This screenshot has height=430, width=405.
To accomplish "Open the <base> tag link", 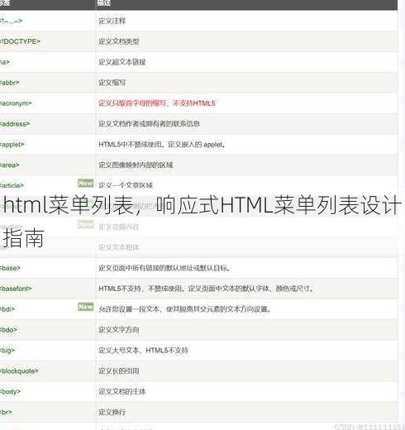I will pos(10,268).
